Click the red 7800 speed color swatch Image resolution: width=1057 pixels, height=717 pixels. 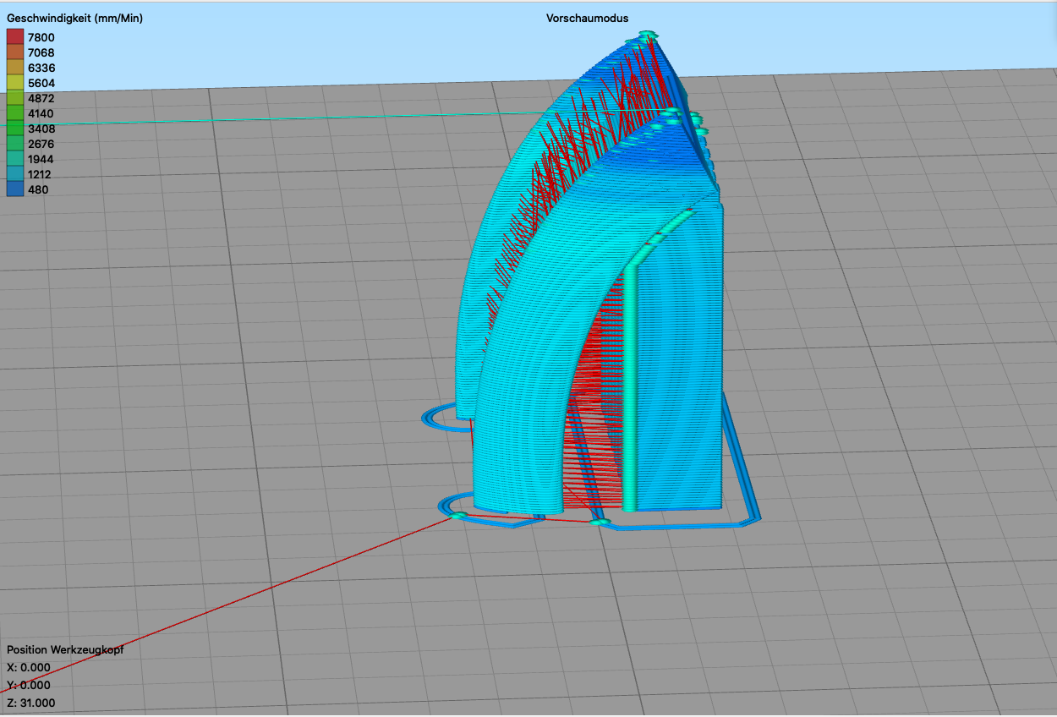click(15, 37)
